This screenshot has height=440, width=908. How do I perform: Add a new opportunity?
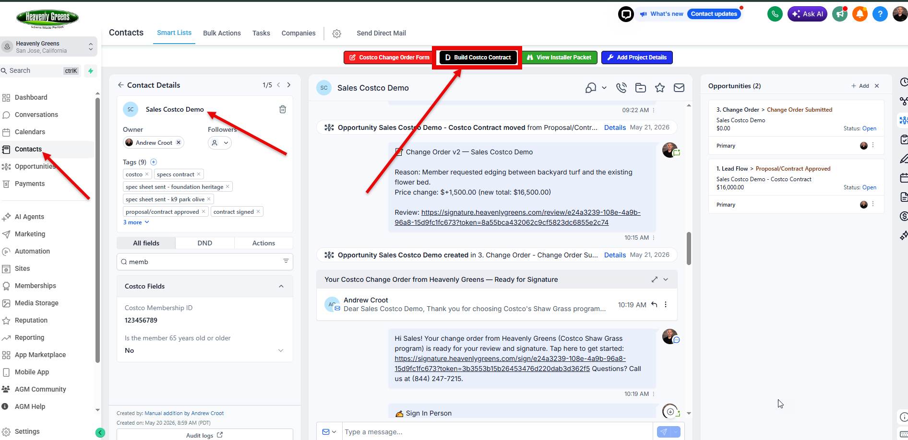pyautogui.click(x=860, y=86)
